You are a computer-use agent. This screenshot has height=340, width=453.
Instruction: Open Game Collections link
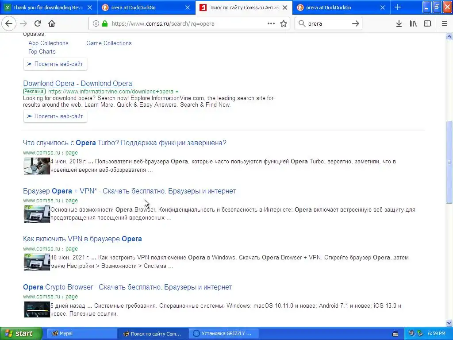[x=109, y=43]
